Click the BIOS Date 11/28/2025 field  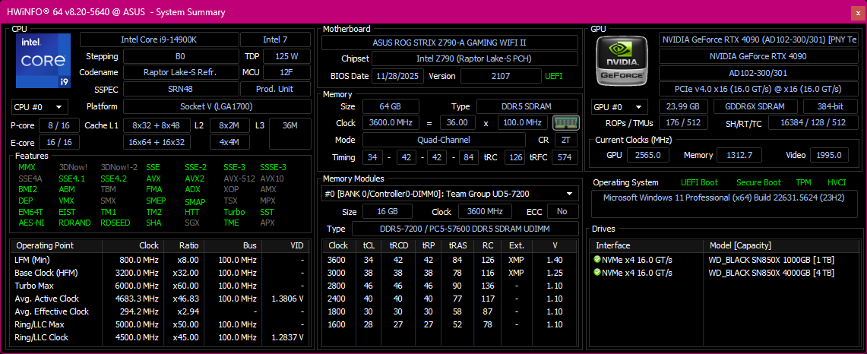397,76
